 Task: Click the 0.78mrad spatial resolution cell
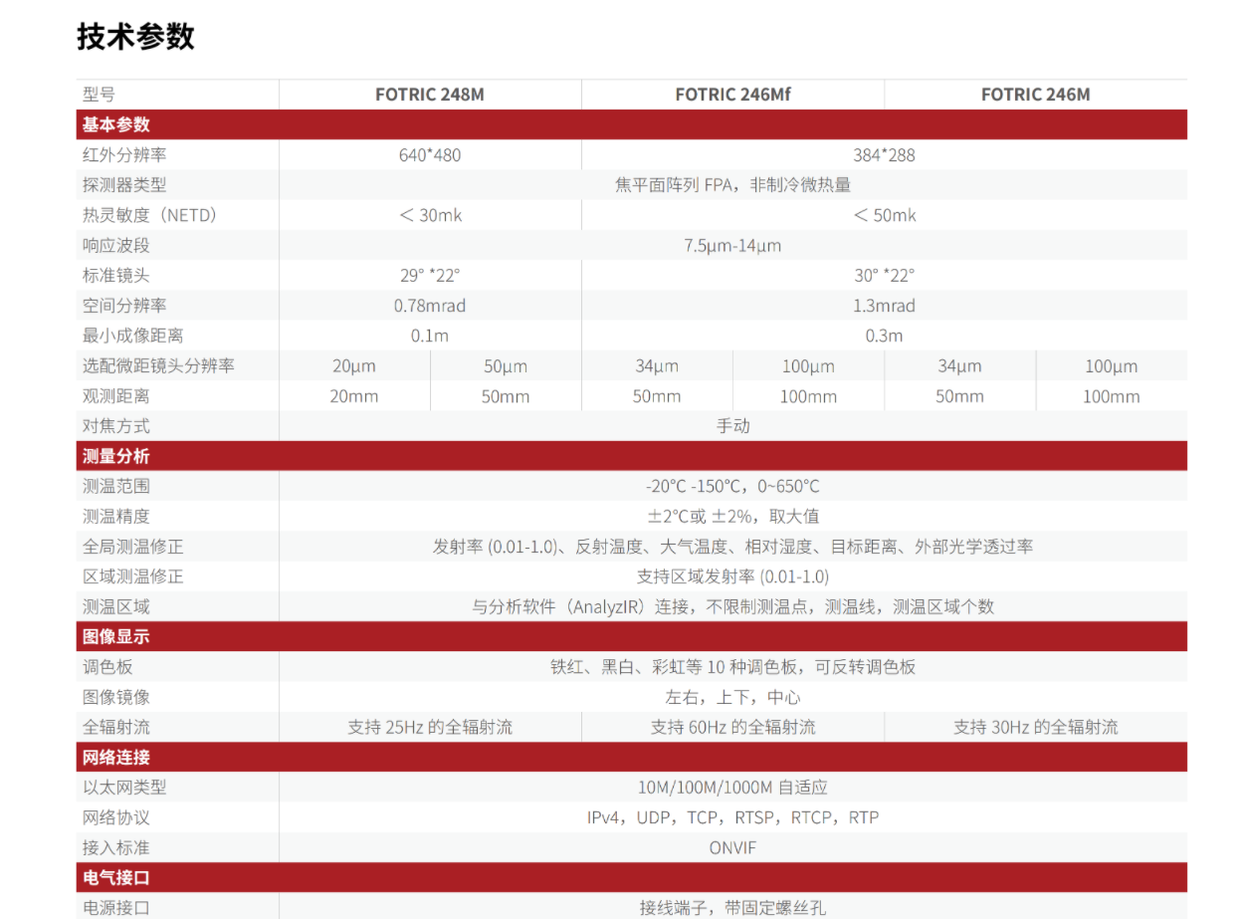pos(430,306)
